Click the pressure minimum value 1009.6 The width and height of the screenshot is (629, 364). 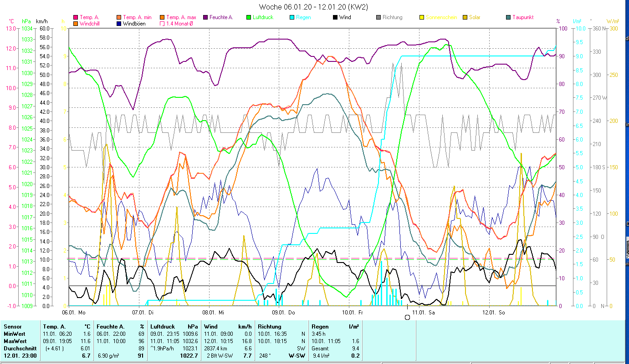[190, 334]
